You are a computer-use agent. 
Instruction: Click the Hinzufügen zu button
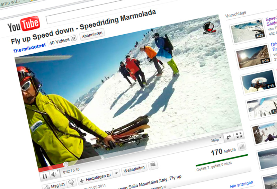pos(95,178)
